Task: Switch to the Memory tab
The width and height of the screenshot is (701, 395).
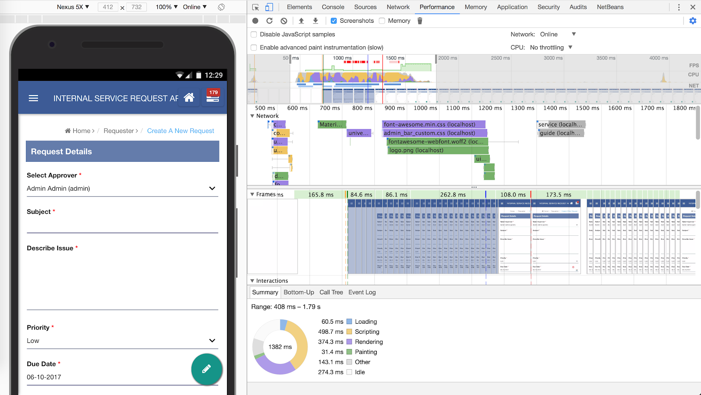Action: pos(476,7)
